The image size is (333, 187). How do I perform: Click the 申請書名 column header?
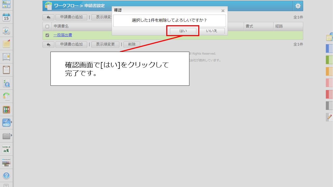pyautogui.click(x=61, y=26)
